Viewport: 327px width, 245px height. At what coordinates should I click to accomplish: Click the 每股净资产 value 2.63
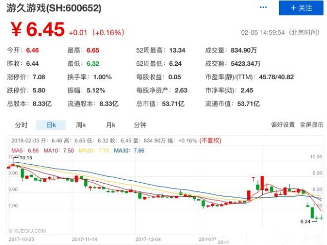point(181,90)
